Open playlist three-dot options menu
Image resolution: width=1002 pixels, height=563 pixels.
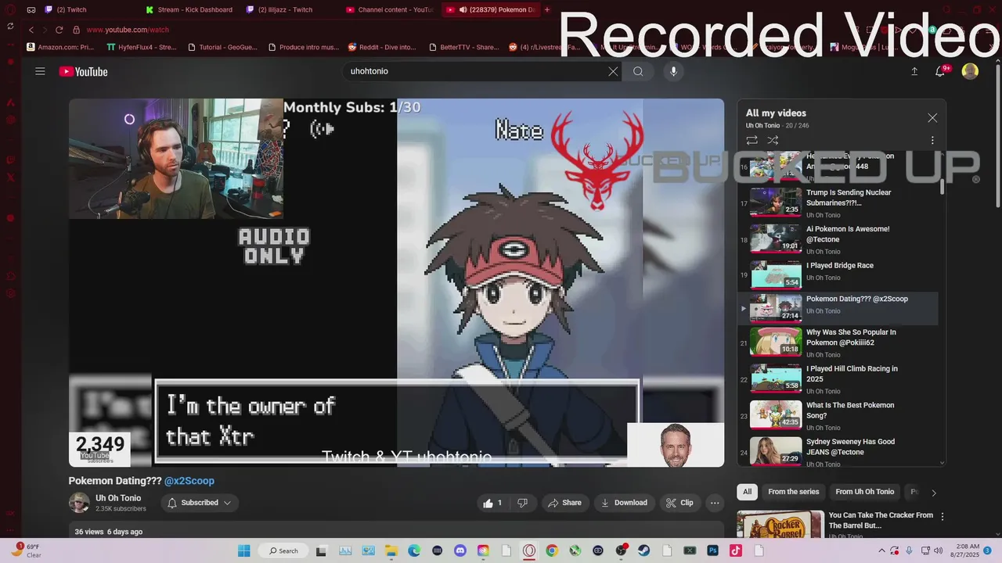[x=932, y=141]
